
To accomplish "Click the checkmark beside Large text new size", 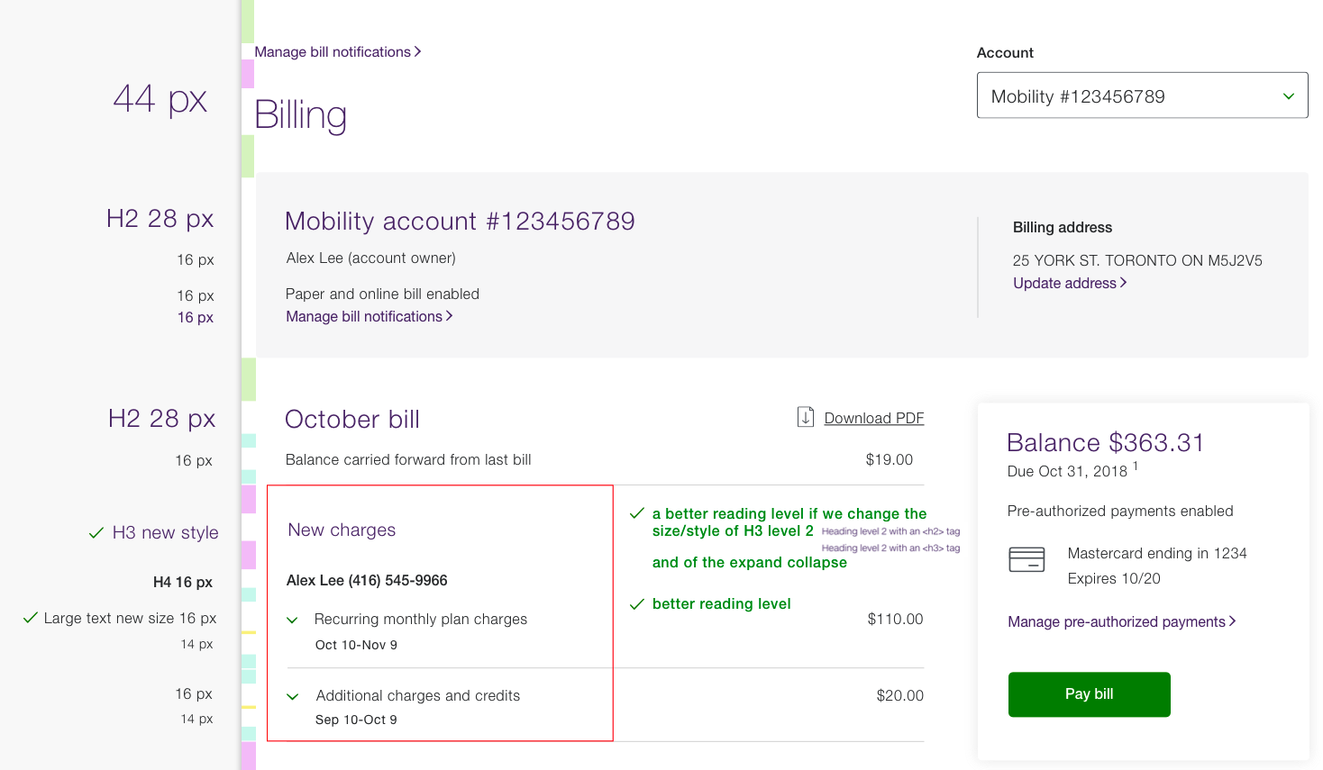I will pyautogui.click(x=31, y=618).
